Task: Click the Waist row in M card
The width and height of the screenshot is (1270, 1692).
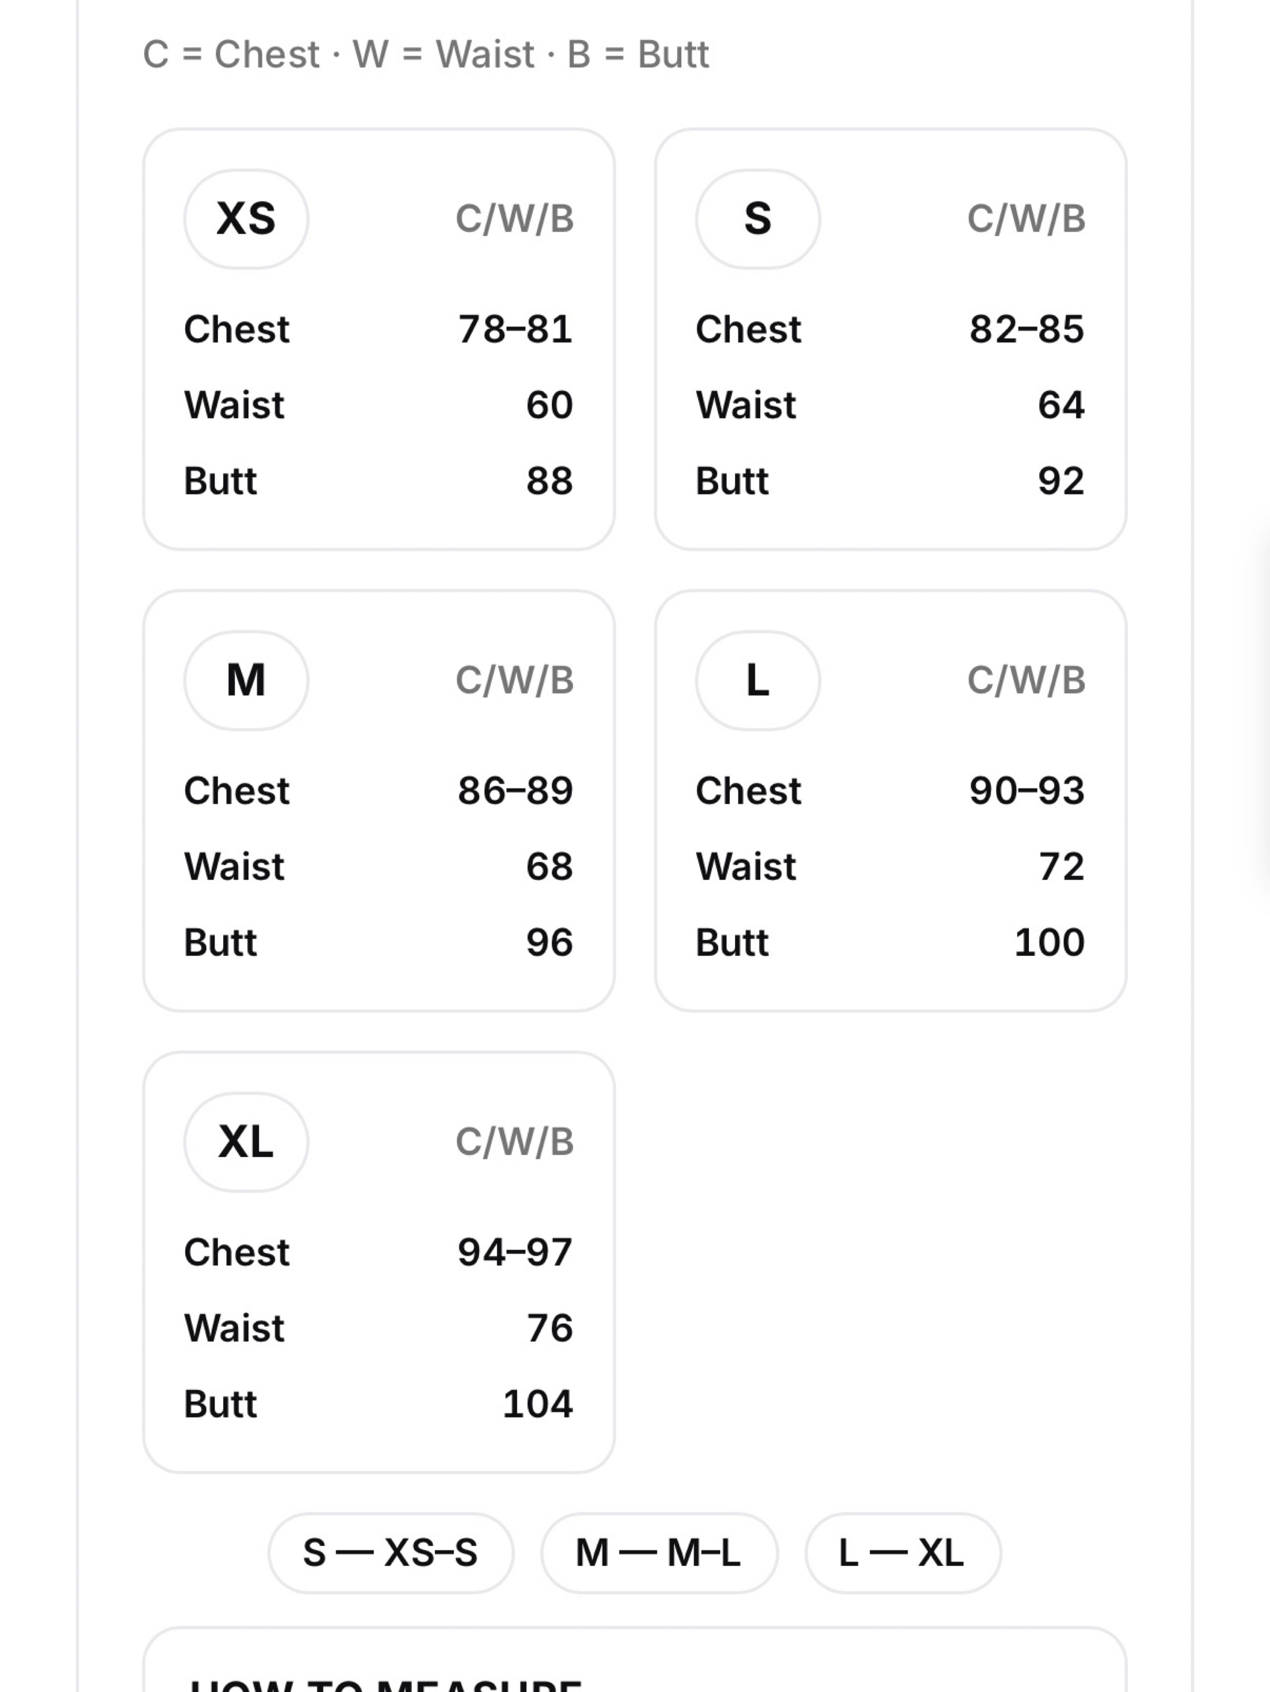Action: pos(378,867)
